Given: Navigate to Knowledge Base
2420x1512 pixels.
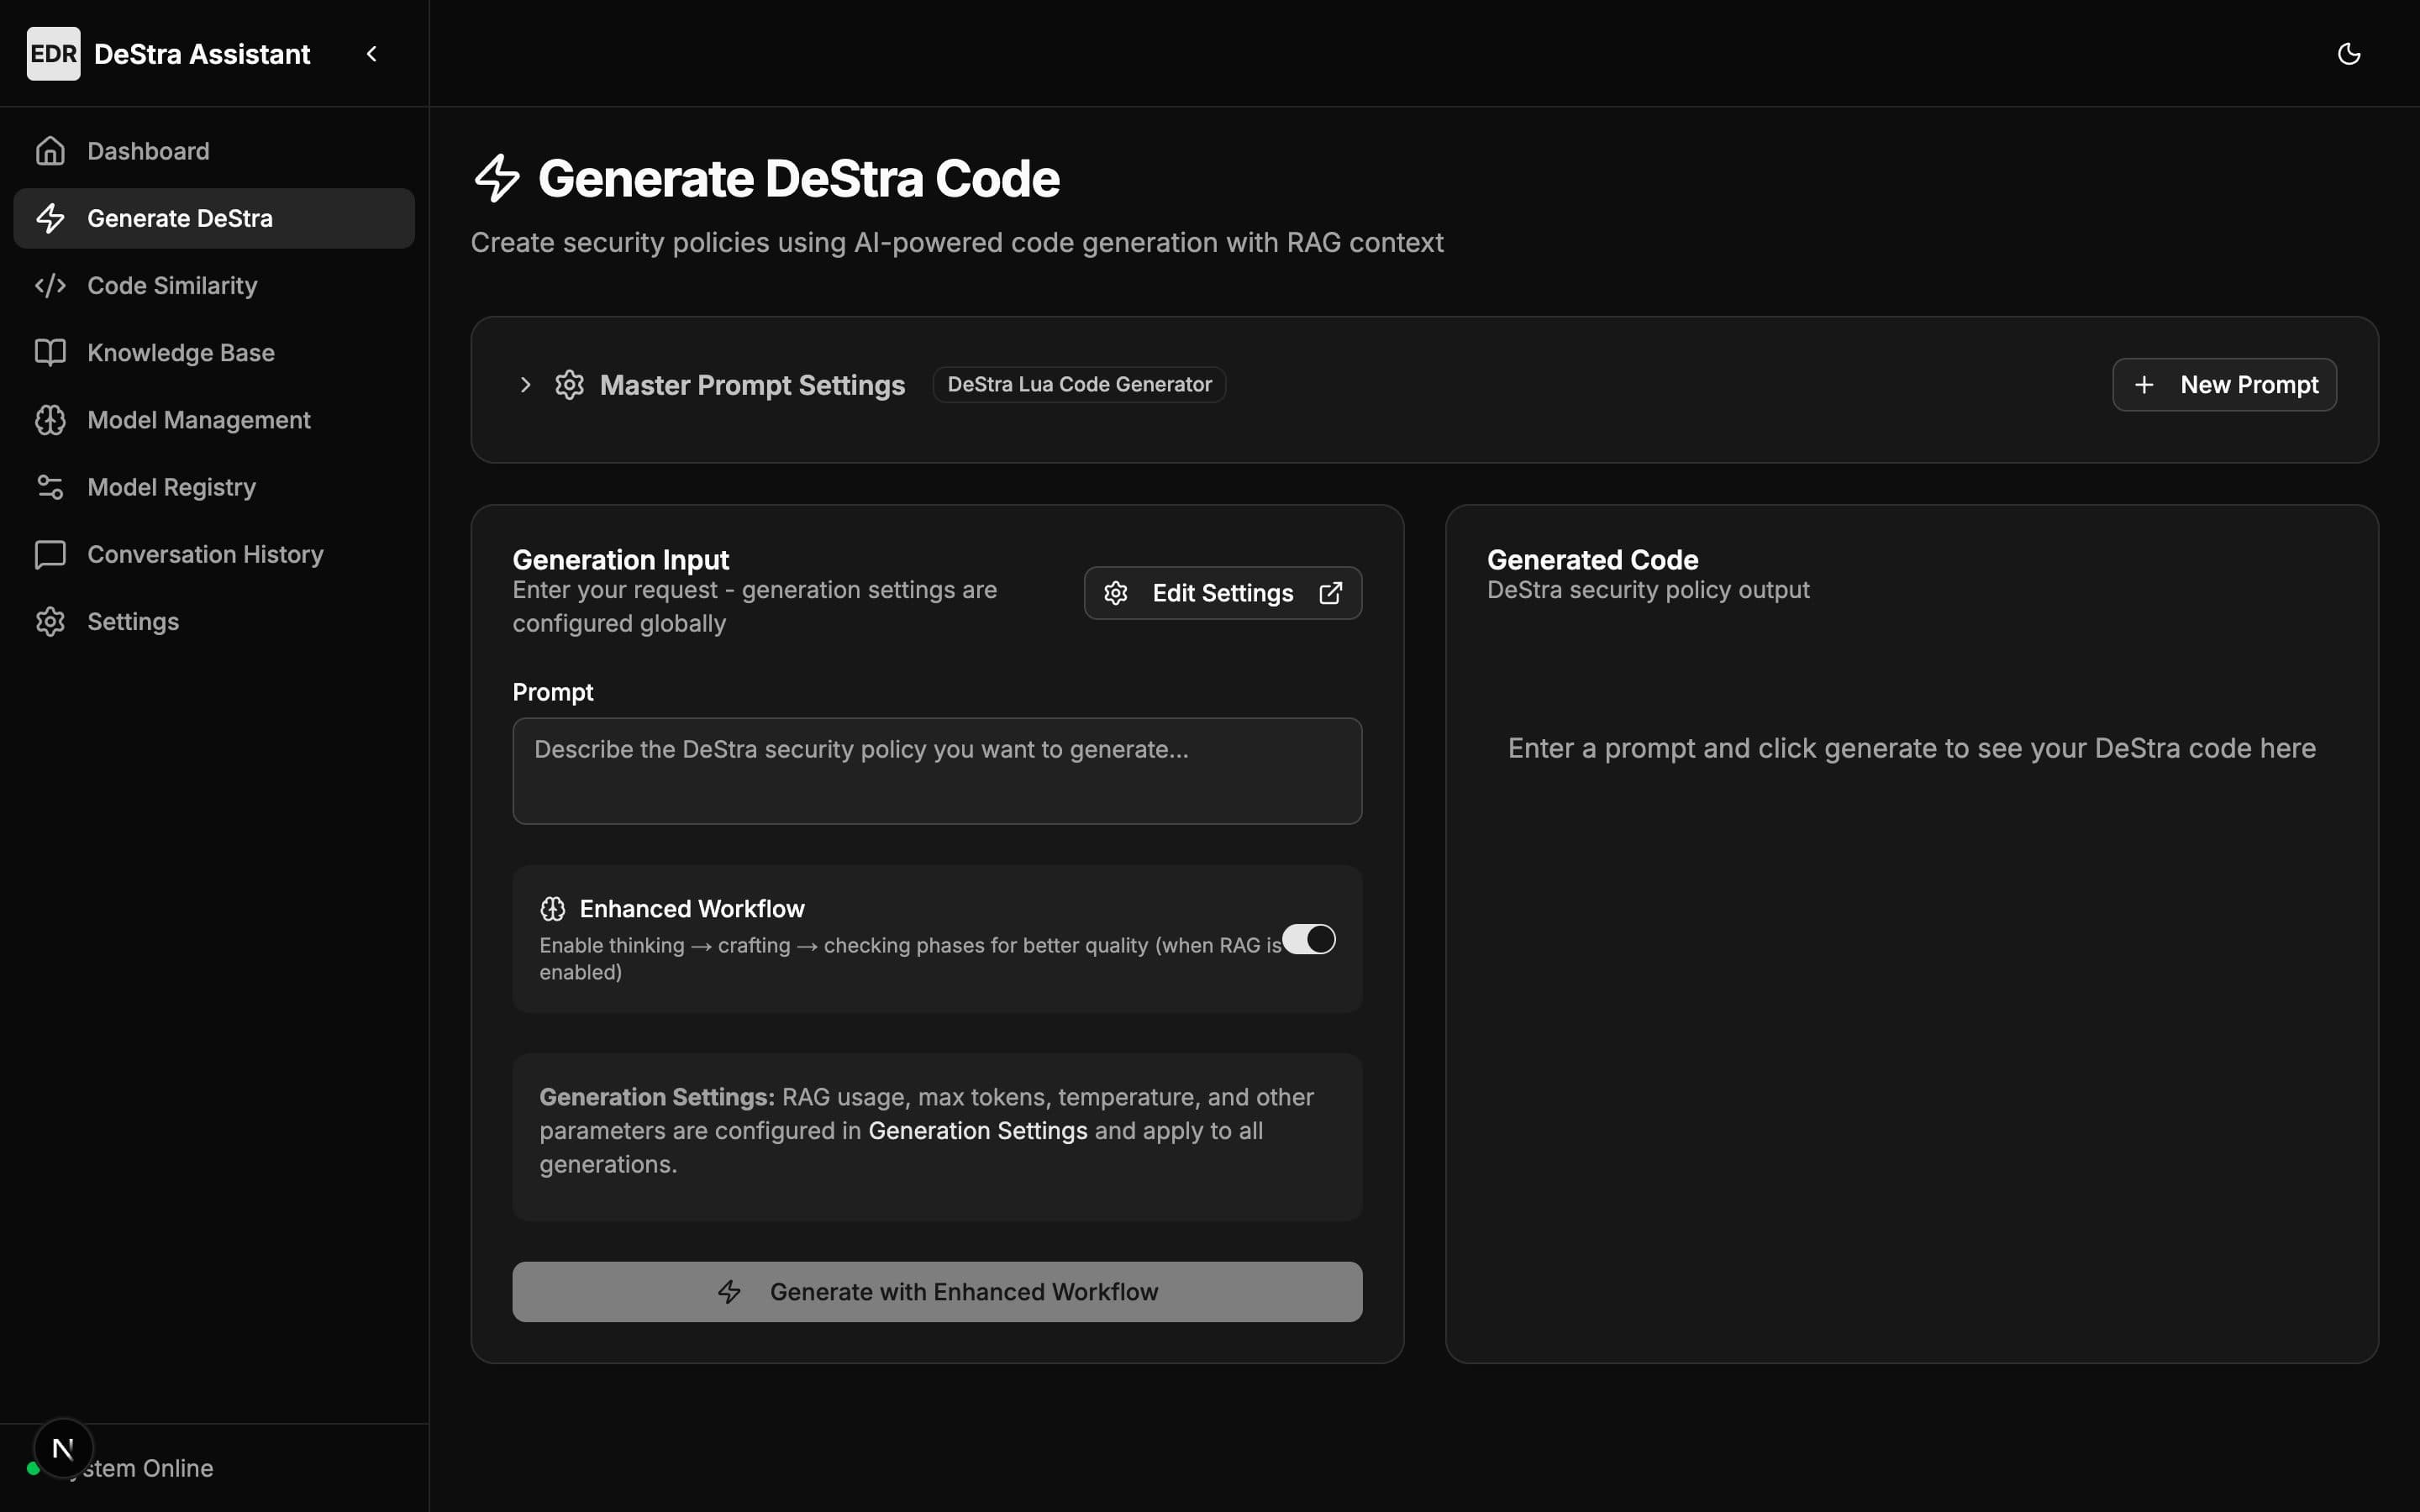Looking at the screenshot, I should (214, 352).
